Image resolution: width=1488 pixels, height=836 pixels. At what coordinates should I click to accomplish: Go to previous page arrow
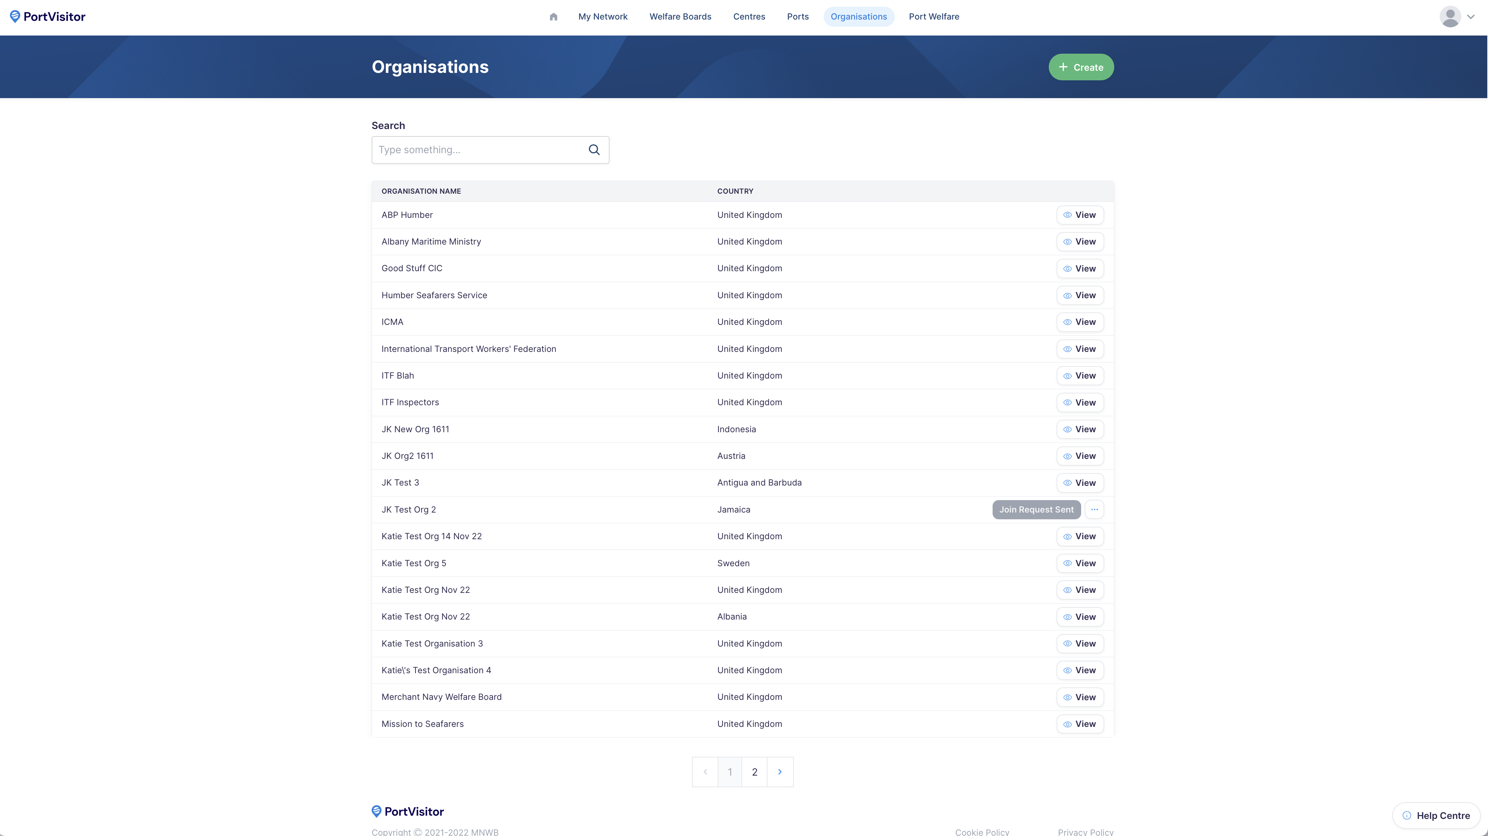(x=705, y=772)
